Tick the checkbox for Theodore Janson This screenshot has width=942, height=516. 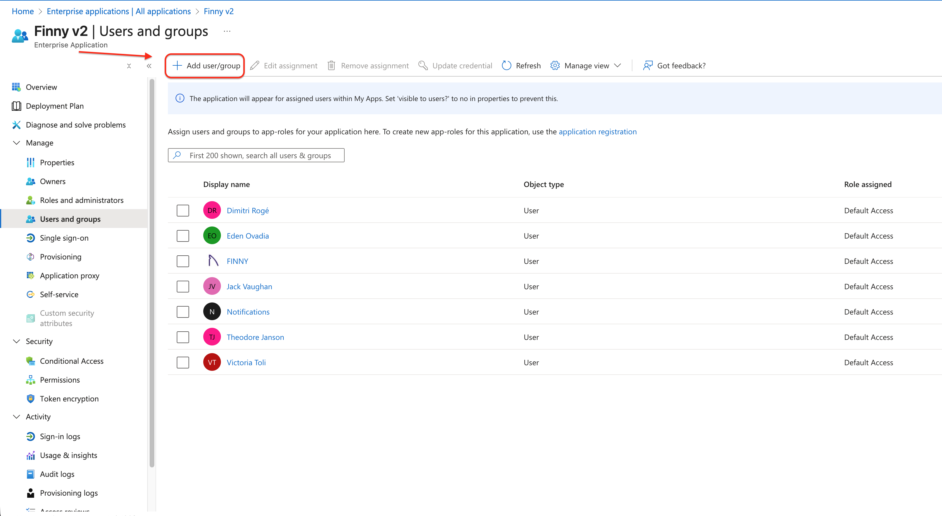coord(183,337)
